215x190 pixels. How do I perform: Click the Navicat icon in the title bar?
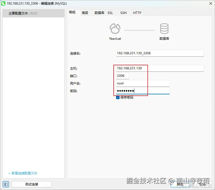click(4, 3)
